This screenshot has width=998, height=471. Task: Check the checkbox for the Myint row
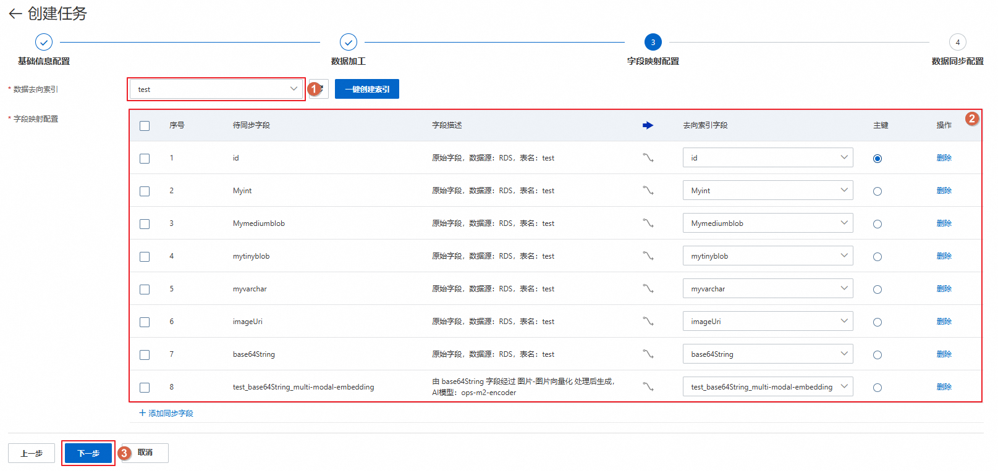(x=145, y=191)
